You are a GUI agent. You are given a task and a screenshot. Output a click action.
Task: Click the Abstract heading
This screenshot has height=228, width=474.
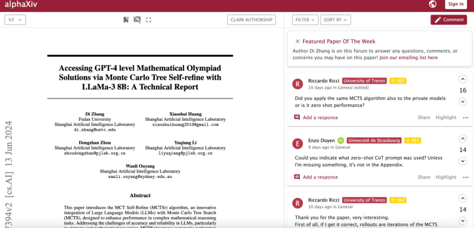pyautogui.click(x=140, y=195)
